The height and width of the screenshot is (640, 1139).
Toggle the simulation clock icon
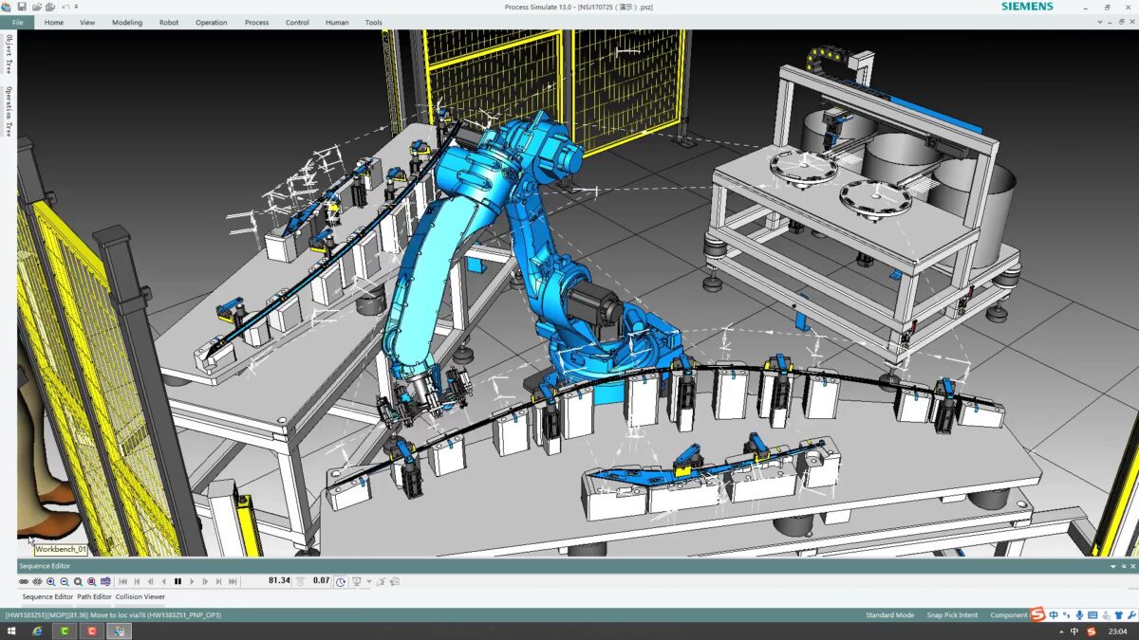(x=341, y=581)
